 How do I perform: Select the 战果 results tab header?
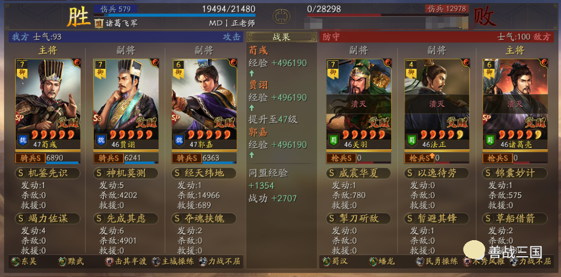click(x=282, y=37)
